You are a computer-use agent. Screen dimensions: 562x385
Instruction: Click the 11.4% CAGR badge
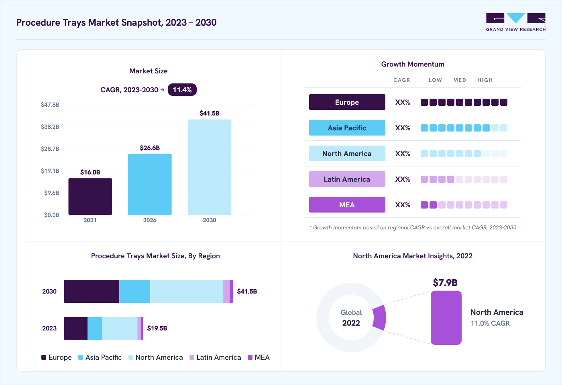point(182,90)
